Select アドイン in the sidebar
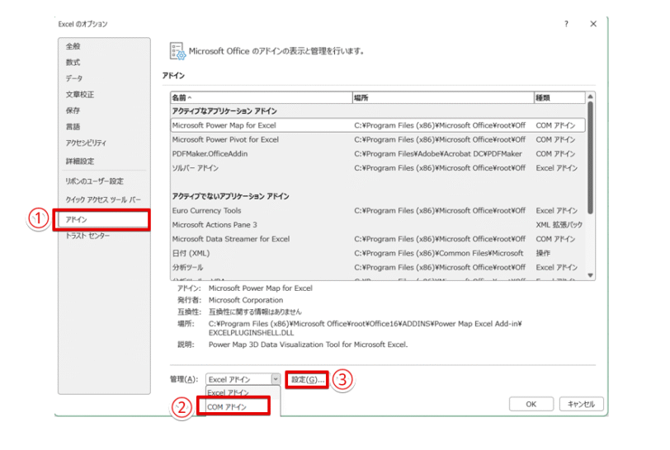 [x=101, y=219]
